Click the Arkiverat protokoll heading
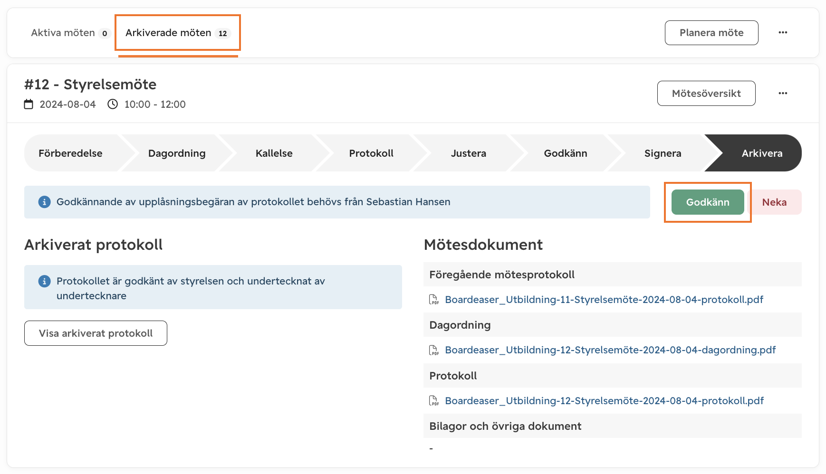 tap(94, 245)
